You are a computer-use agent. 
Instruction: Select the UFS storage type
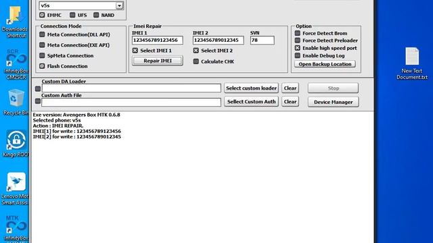pos(72,15)
